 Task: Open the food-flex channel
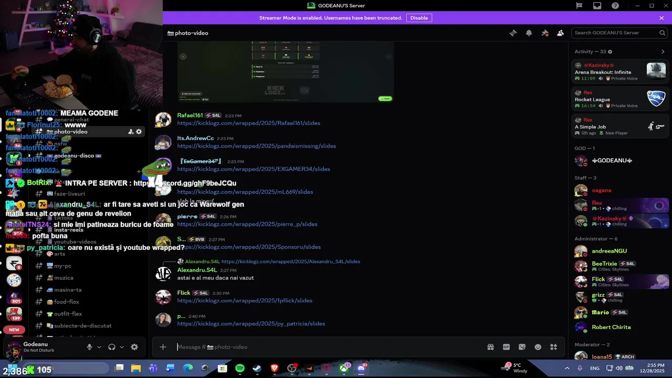coord(66,302)
